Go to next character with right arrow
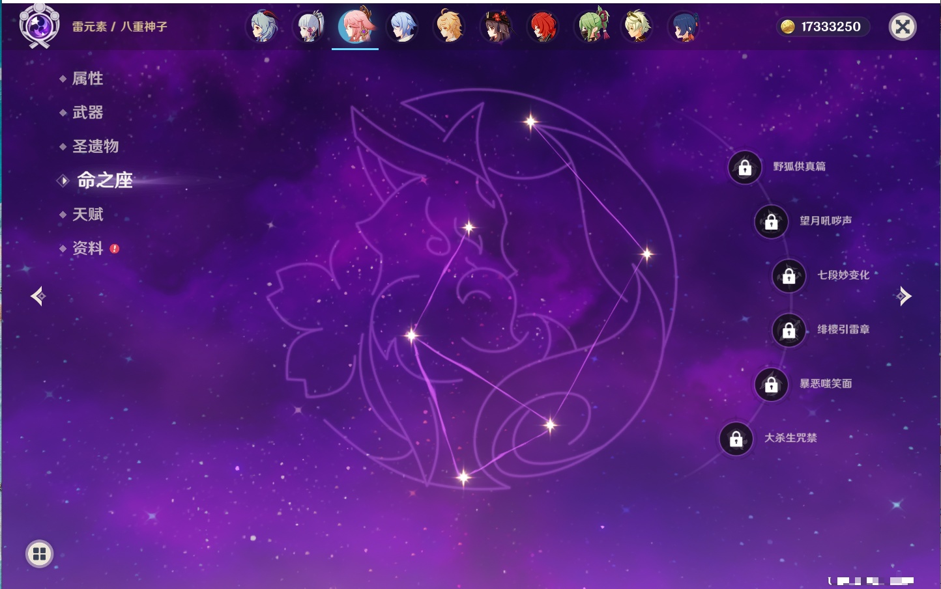Viewport: 941px width, 589px height. [x=903, y=296]
